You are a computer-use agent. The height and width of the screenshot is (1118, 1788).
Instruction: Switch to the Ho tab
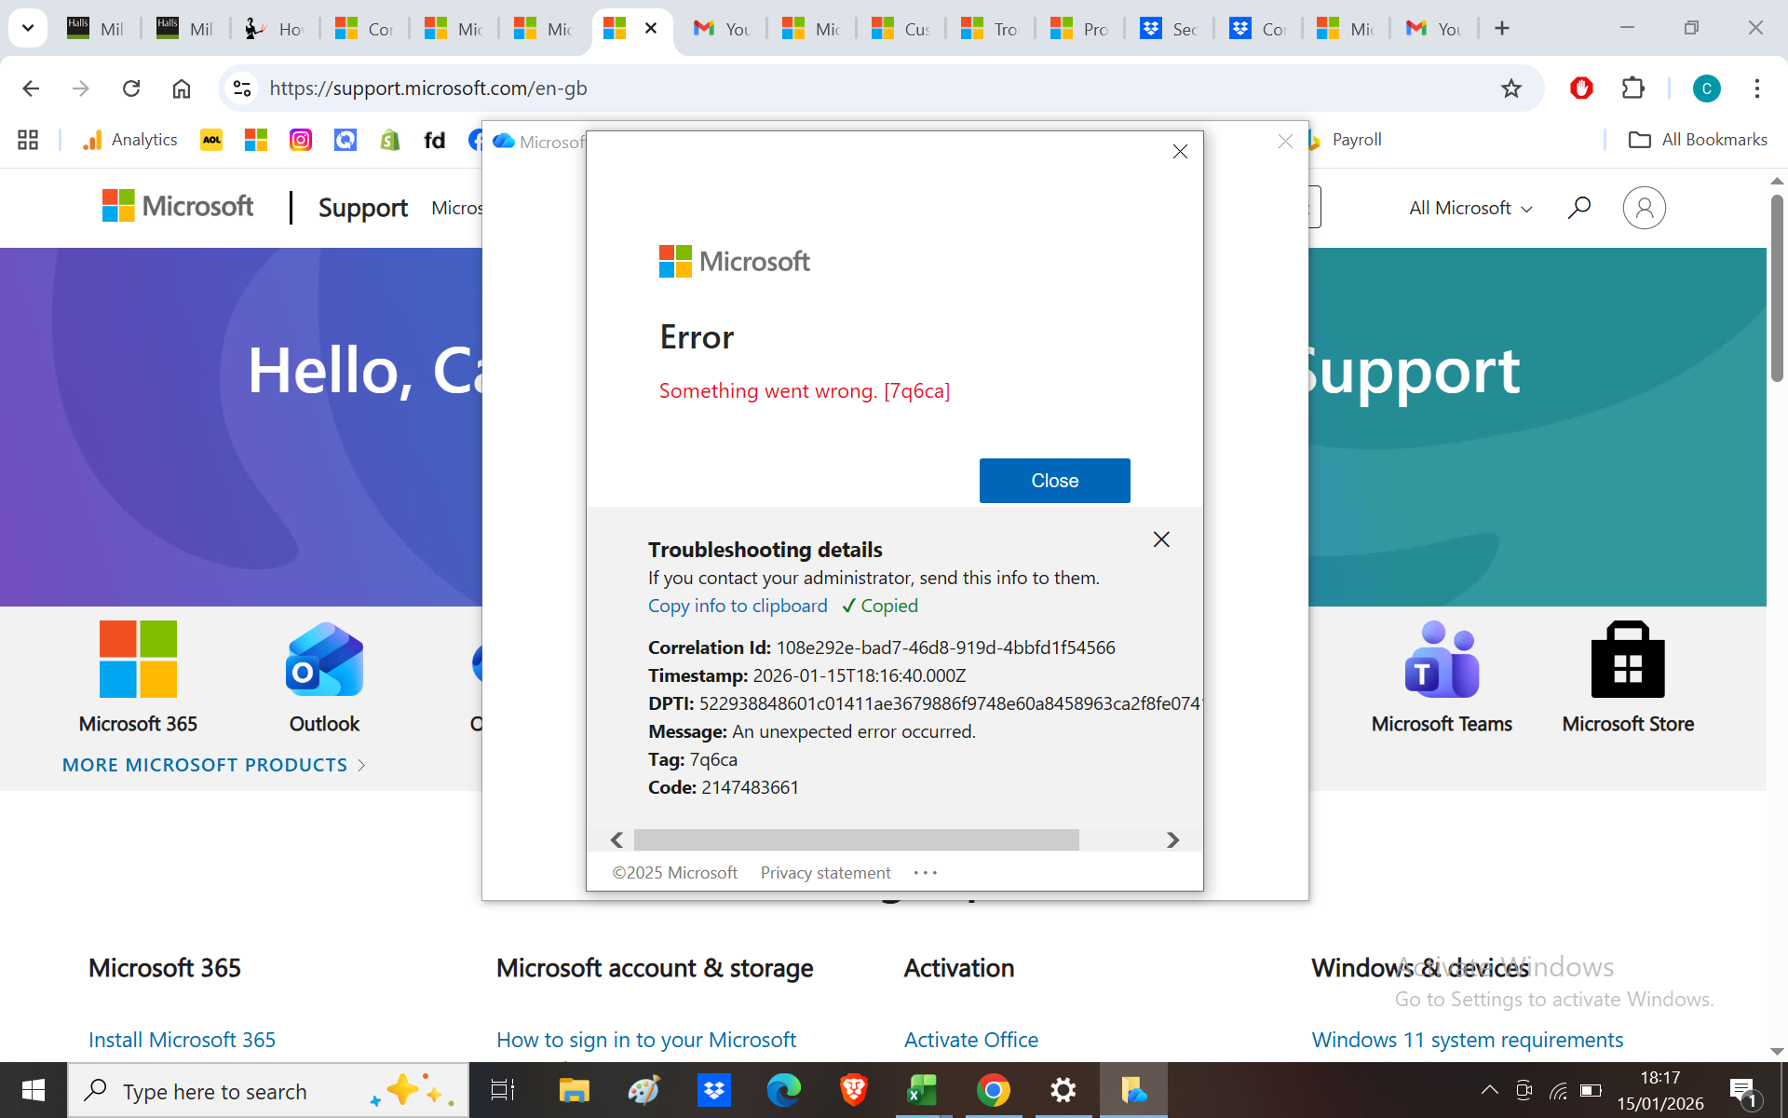[274, 29]
